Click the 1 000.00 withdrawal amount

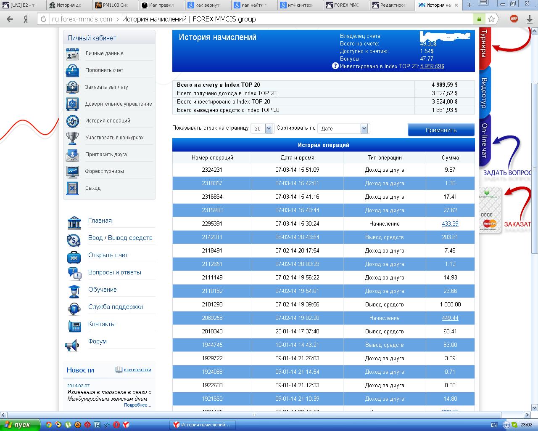pos(450,304)
